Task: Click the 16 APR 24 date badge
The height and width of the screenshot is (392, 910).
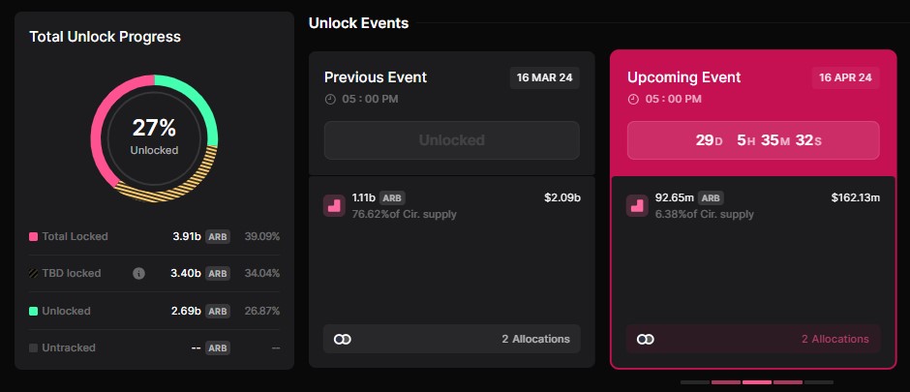Action: 845,77
